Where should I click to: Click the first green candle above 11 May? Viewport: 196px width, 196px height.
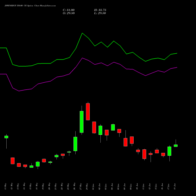[6, 137]
